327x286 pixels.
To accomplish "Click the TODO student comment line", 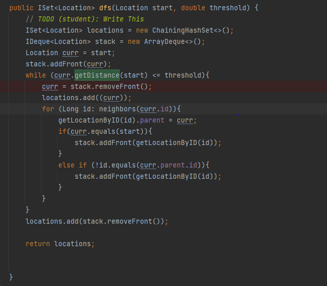I will [x=85, y=19].
